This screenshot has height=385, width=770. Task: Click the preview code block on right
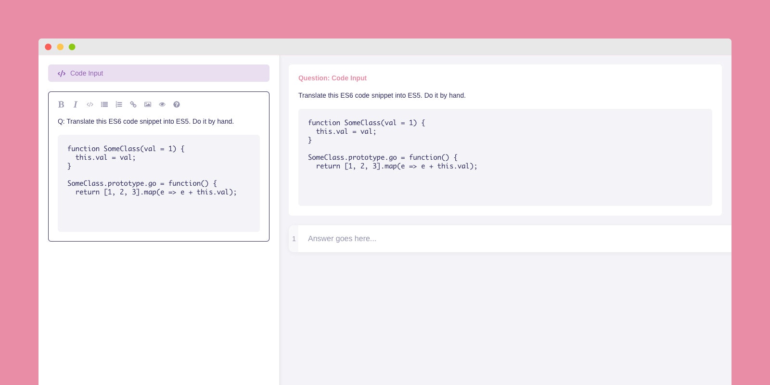coord(505,157)
